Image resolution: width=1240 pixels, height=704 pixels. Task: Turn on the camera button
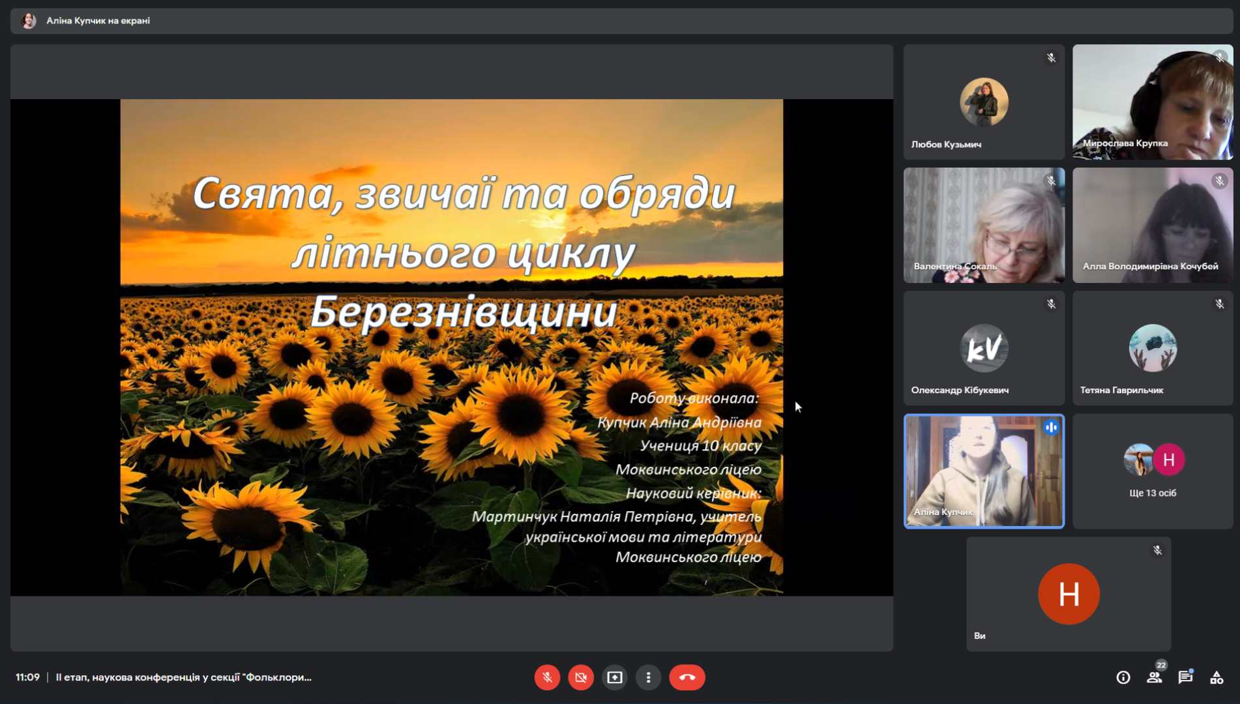pyautogui.click(x=580, y=677)
